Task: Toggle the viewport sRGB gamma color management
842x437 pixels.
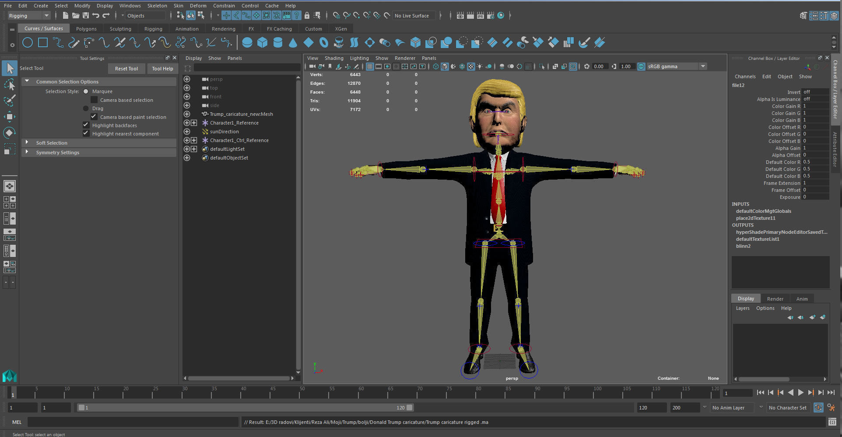Action: coord(641,66)
